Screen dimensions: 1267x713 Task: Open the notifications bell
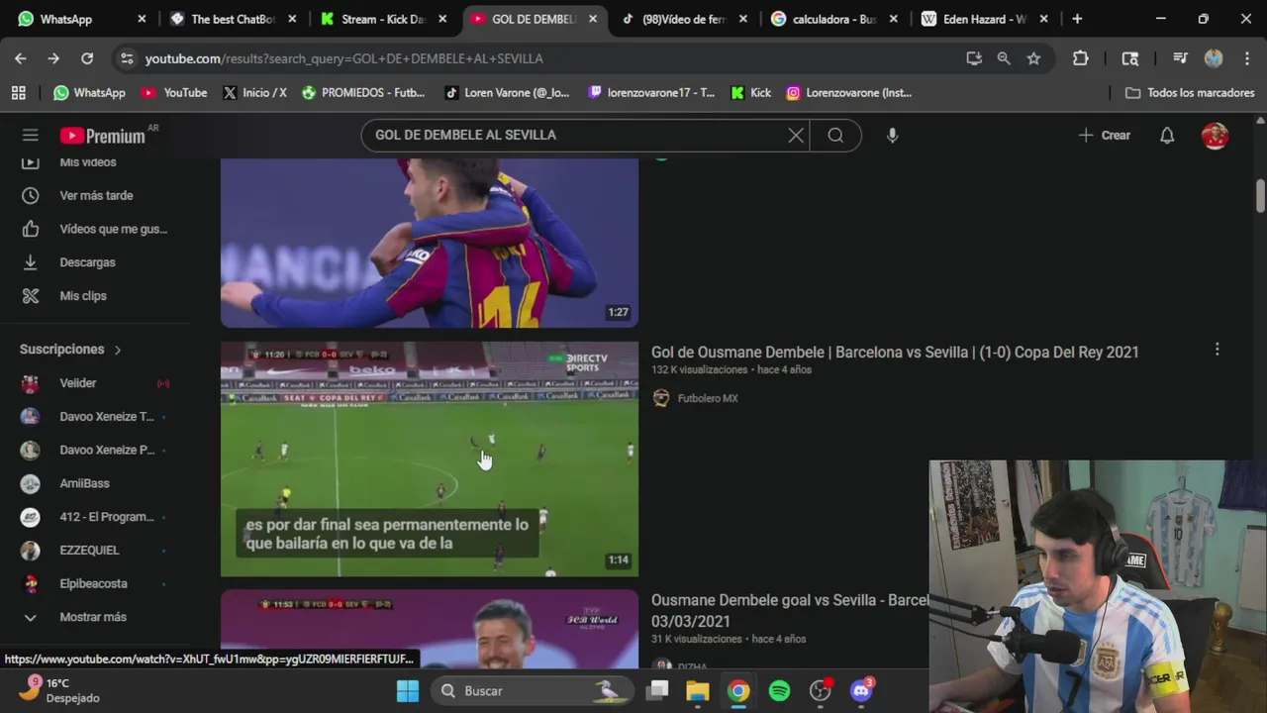[x=1167, y=136]
